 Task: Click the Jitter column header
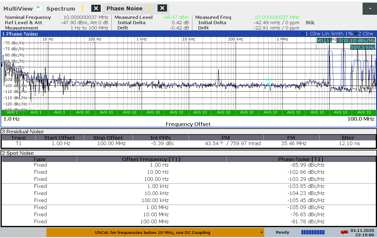(x=348, y=138)
